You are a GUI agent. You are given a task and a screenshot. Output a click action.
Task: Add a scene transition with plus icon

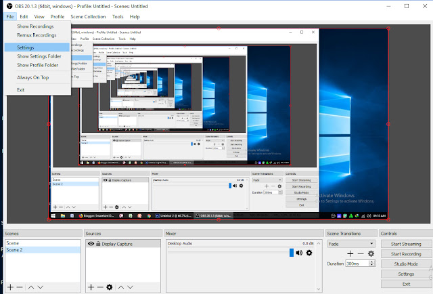point(350,253)
